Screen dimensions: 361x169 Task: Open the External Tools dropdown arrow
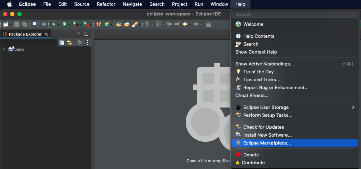(x=91, y=24)
